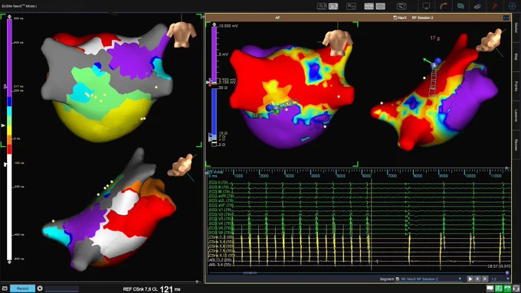This screenshot has width=521, height=293.
Task: Click the CSnk D,2 (55) channel label
Action: point(221,238)
